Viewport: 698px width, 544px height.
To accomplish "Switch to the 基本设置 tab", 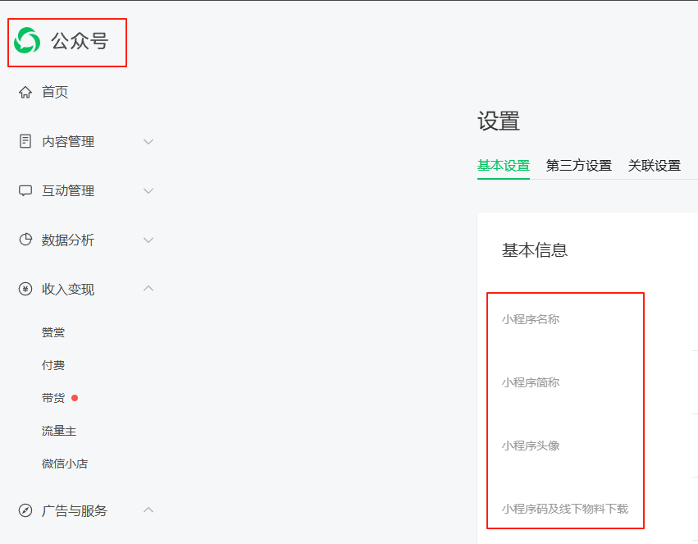I will 504,166.
